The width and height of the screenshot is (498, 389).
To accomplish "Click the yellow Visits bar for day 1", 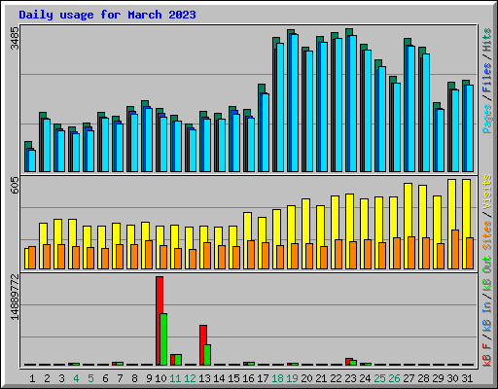I will [x=26, y=259].
